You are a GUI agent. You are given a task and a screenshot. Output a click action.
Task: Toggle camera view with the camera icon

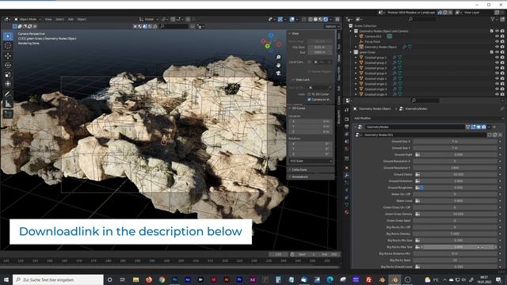pos(278,74)
